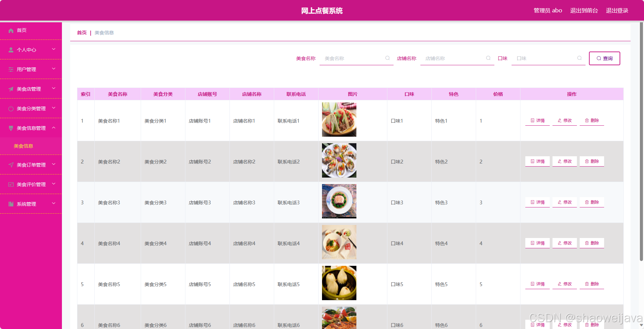Click the page vertical scrollbar
644x329 pixels.
(x=641, y=141)
